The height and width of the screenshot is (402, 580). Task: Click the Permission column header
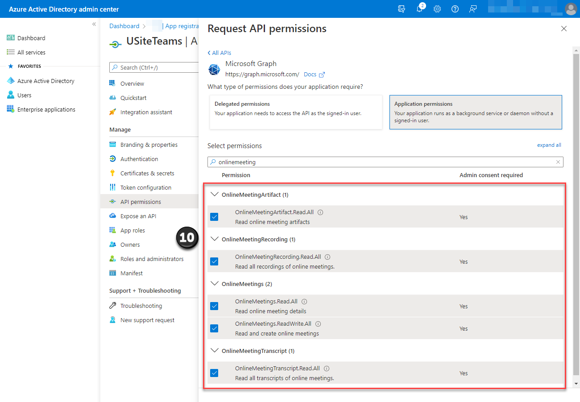coord(236,175)
